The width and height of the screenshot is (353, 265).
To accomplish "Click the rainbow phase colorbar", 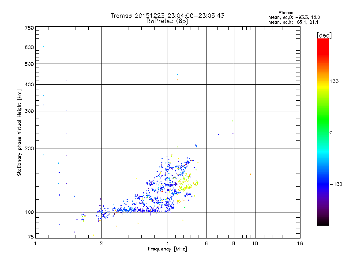I will (323, 132).
